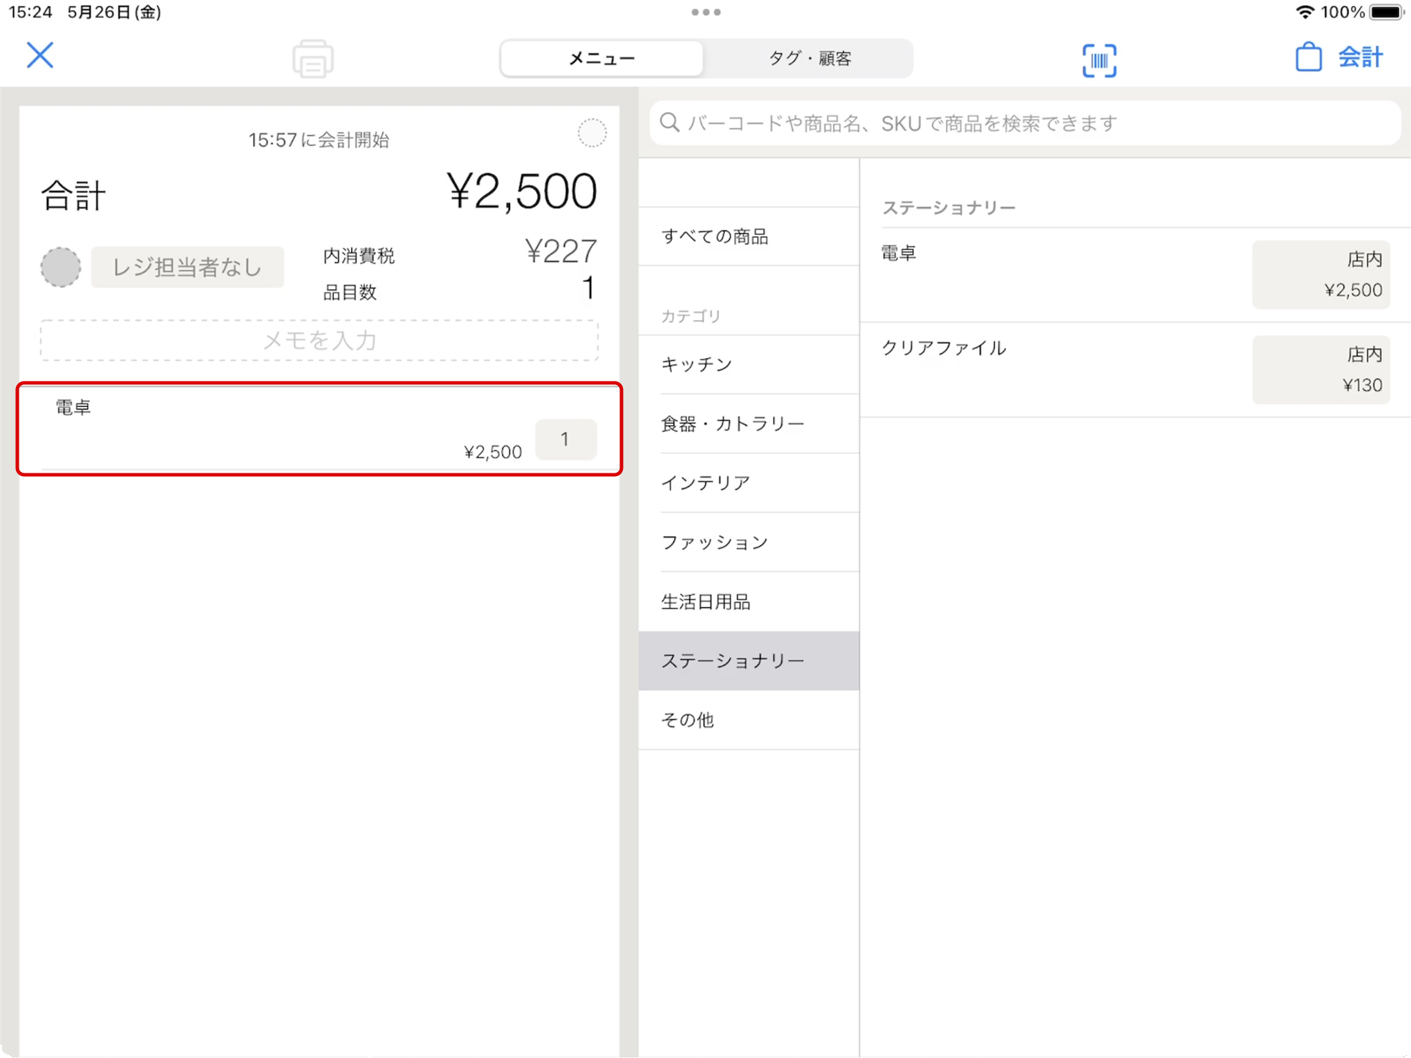1411x1058 pixels.
Task: Proceed with the 会計 button
Action: (1360, 57)
